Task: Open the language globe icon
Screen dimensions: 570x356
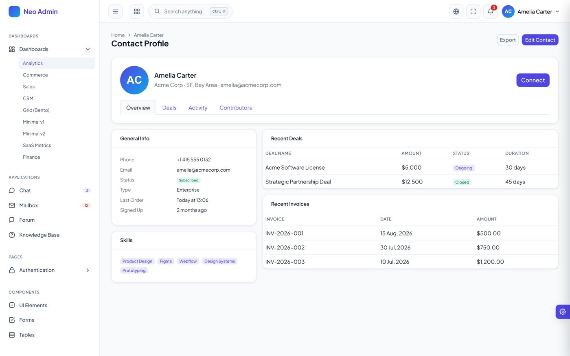Action: click(x=456, y=11)
